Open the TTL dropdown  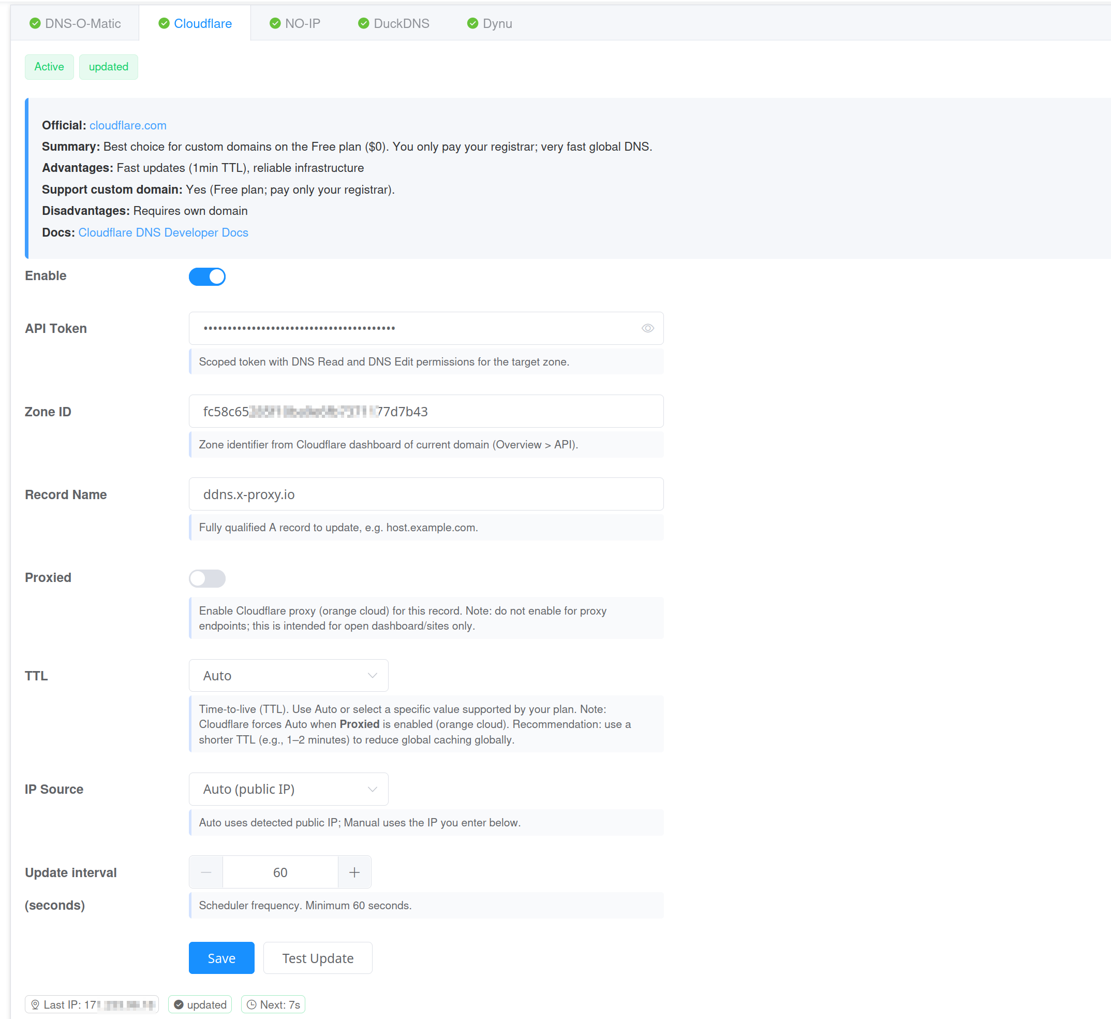(288, 676)
